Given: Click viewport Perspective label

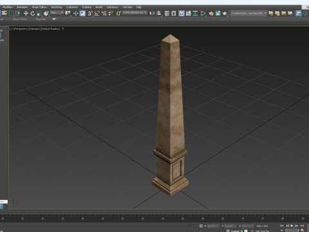Looking at the screenshot, I should tap(21, 29).
